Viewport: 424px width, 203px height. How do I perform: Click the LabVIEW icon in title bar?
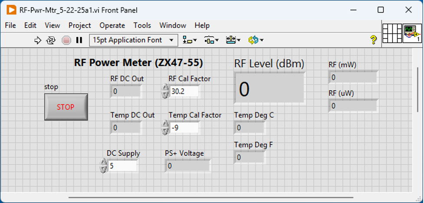[11, 10]
